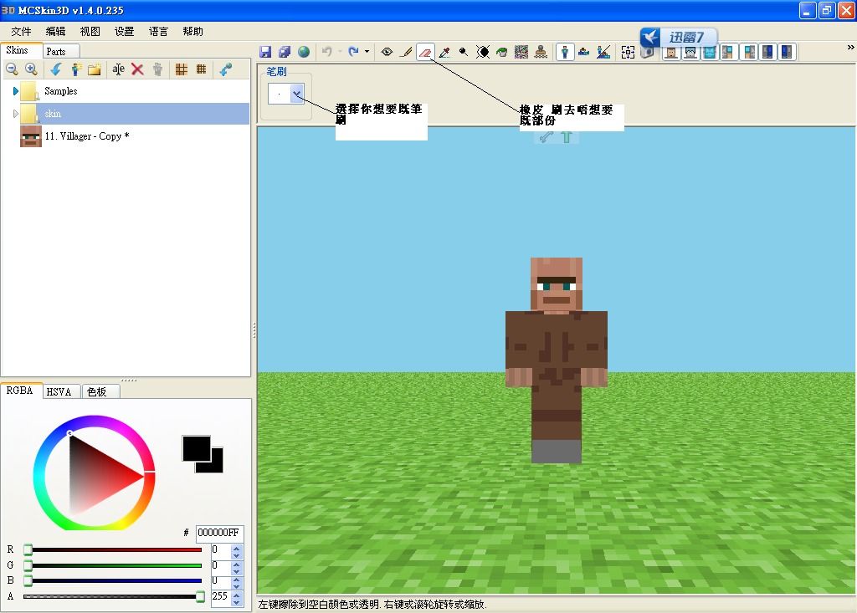The width and height of the screenshot is (857, 613).
Task: Click the rename skin text-cursor icon
Action: [x=118, y=69]
